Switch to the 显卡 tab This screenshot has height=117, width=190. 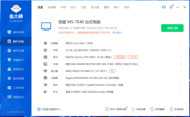coord(73,7)
